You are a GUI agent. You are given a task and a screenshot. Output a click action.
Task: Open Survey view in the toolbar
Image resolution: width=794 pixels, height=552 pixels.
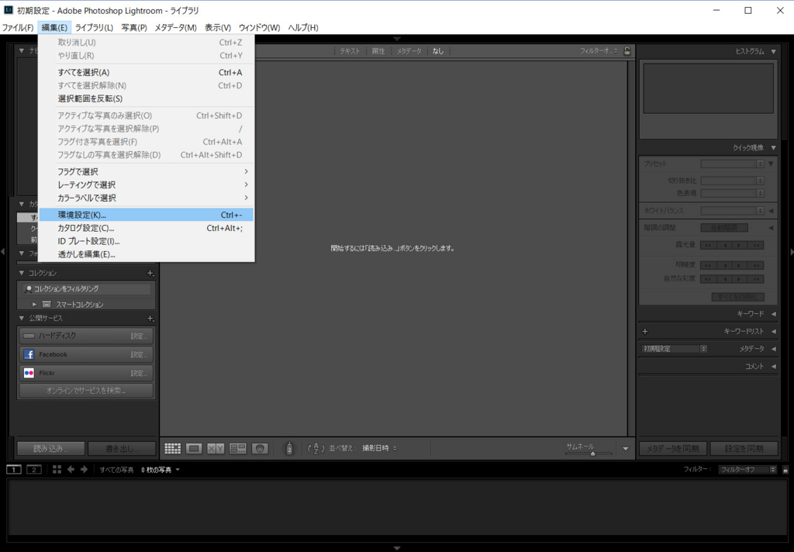tap(237, 448)
